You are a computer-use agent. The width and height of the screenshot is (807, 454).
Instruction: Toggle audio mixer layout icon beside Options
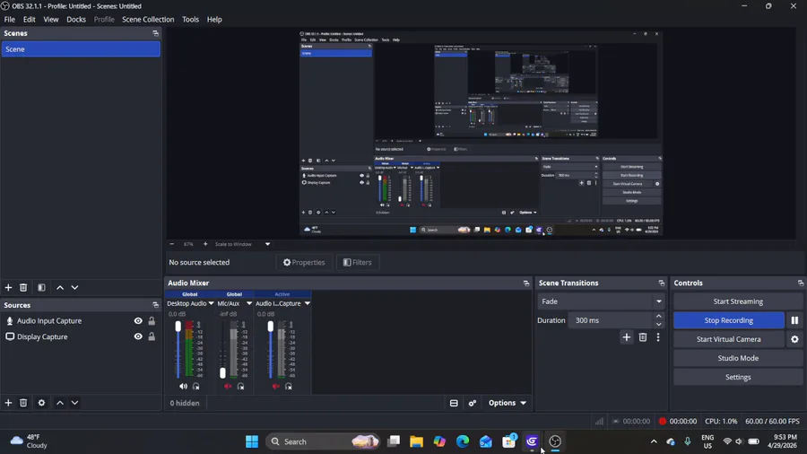454,403
